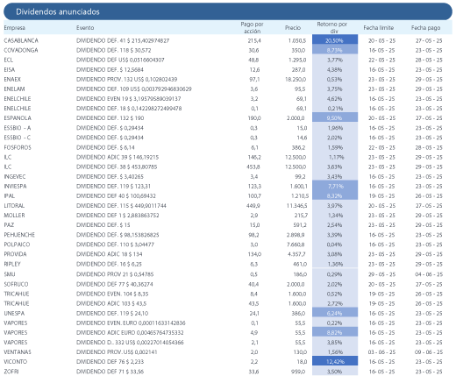Click the highlighted 20,50% return value
This screenshot has height=383, width=456.
pos(335,40)
